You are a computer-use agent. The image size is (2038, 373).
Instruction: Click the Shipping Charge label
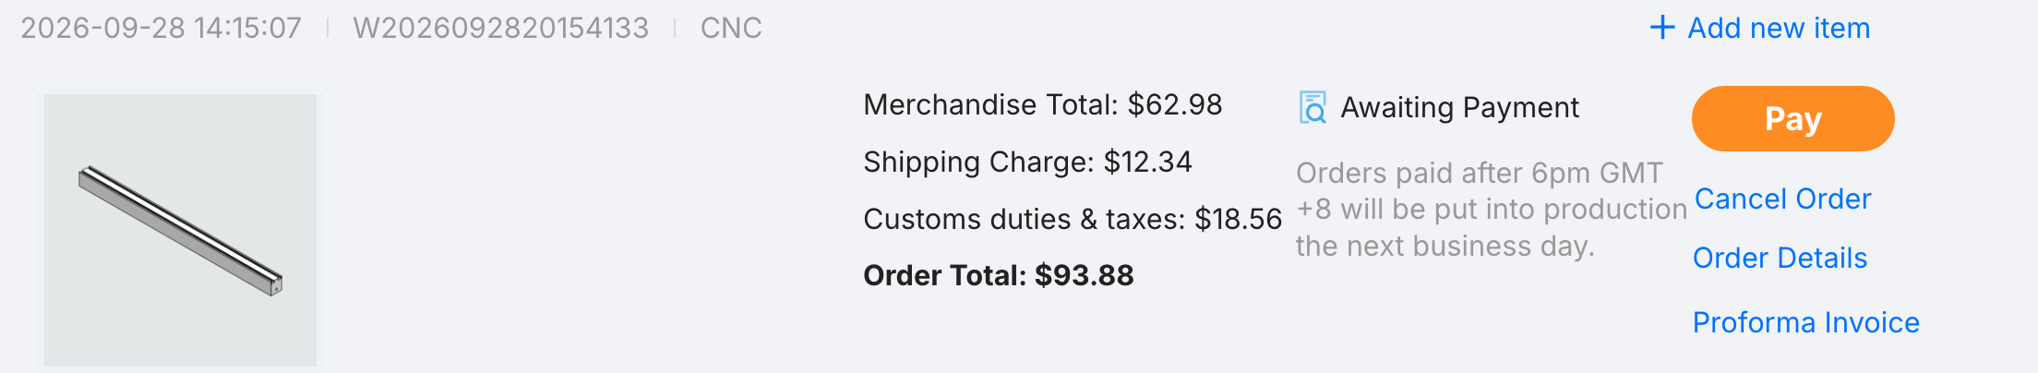coord(978,162)
